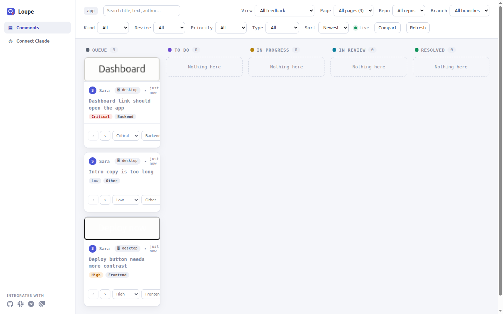The image size is (503, 314).
Task: Open the Slack integration icon
Action: (21, 304)
